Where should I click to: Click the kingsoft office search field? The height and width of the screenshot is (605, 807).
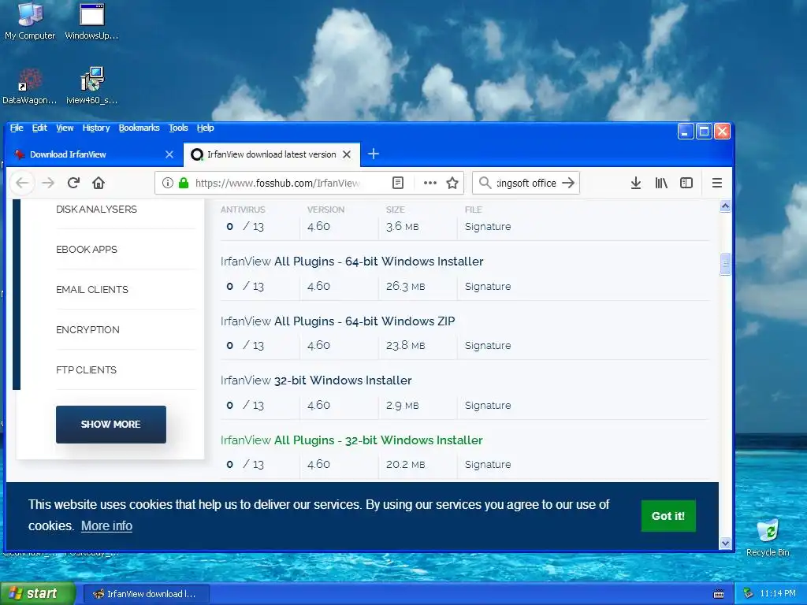pyautogui.click(x=526, y=183)
